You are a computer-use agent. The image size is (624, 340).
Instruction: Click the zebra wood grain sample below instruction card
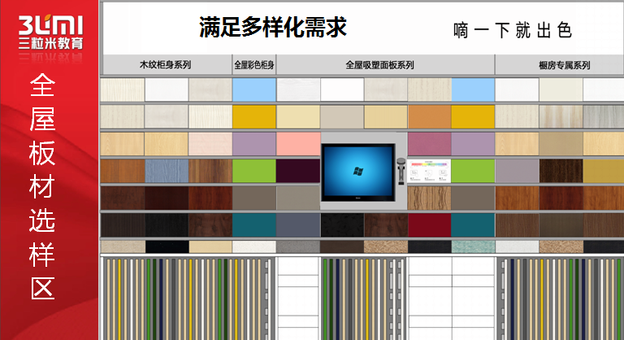pos(429,198)
